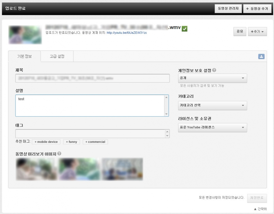Collapse the form with 간략히

pyautogui.click(x=260, y=209)
